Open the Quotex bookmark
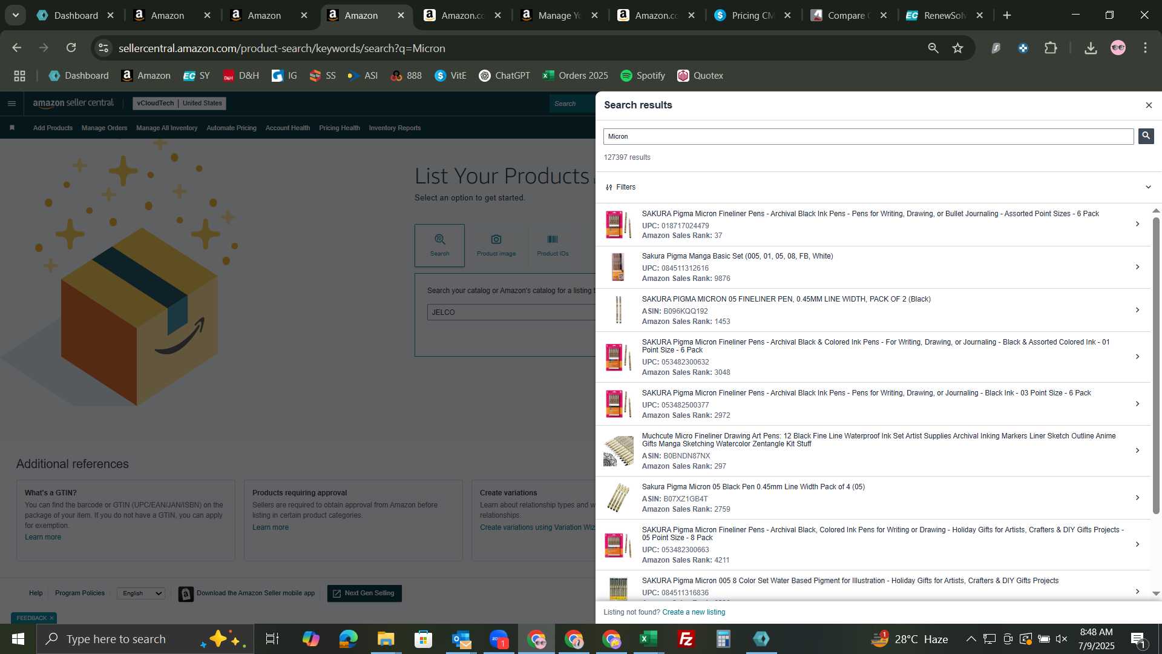Viewport: 1162px width, 654px height. (700, 76)
